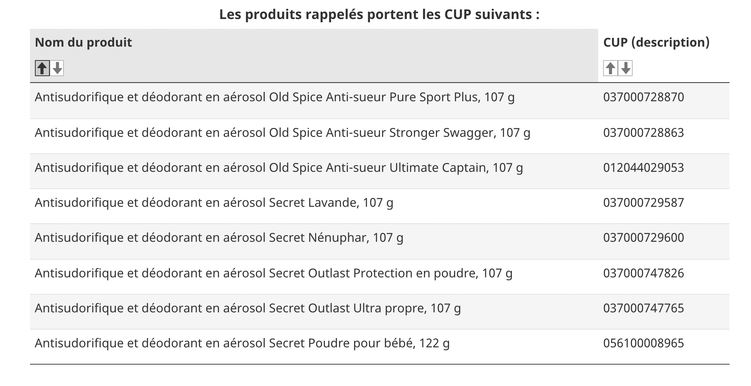Select the Old Spice Stronger Swagger product name
Image resolution: width=751 pixels, height=386 pixels.
282,133
